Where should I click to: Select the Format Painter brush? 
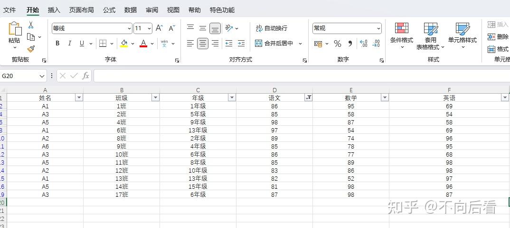point(31,49)
